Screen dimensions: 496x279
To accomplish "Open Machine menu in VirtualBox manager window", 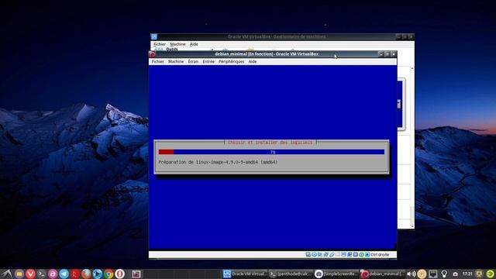I will point(177,44).
